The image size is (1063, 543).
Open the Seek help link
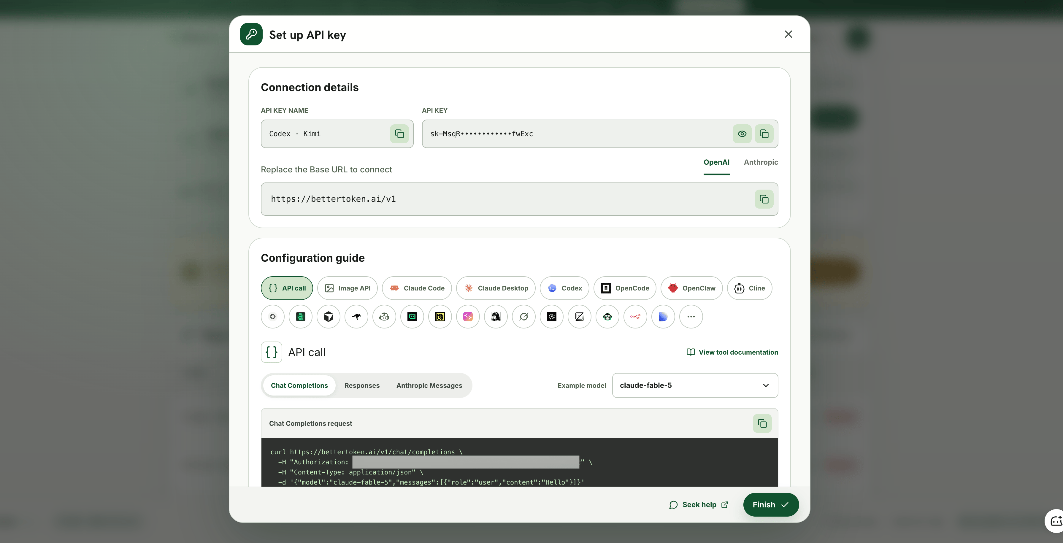click(699, 505)
